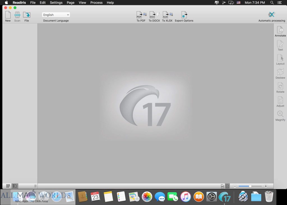
Task: Open the Page menu
Action: coord(70,3)
